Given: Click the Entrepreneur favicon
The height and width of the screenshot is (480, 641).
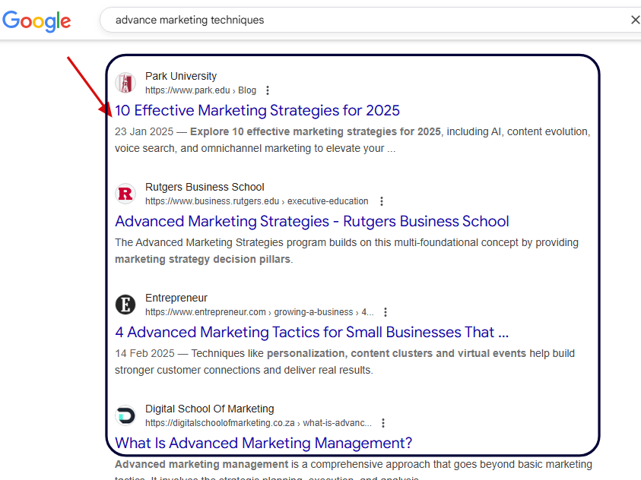Looking at the screenshot, I should click(125, 305).
